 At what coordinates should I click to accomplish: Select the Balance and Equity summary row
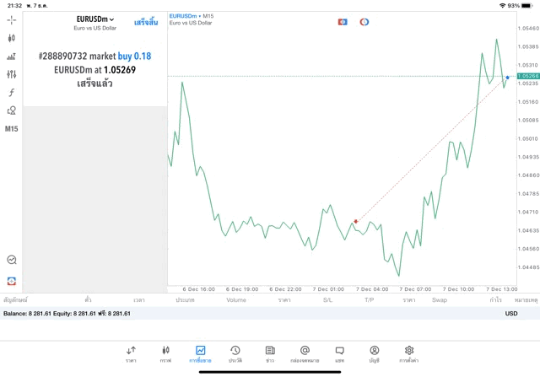[x=270, y=313]
